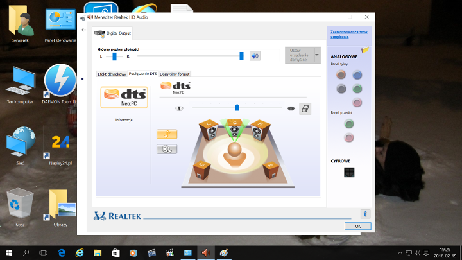Select the center C speaker
This screenshot has width=462, height=260.
(x=235, y=127)
